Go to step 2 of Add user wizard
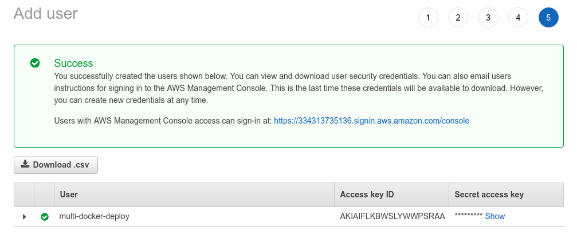The height and width of the screenshot is (242, 577). pos(458,18)
